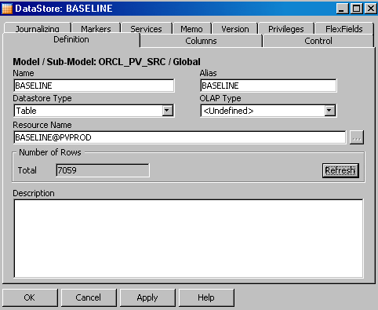Image resolution: width=378 pixels, height=310 pixels.
Task: Click the Description label
Action: [34, 193]
